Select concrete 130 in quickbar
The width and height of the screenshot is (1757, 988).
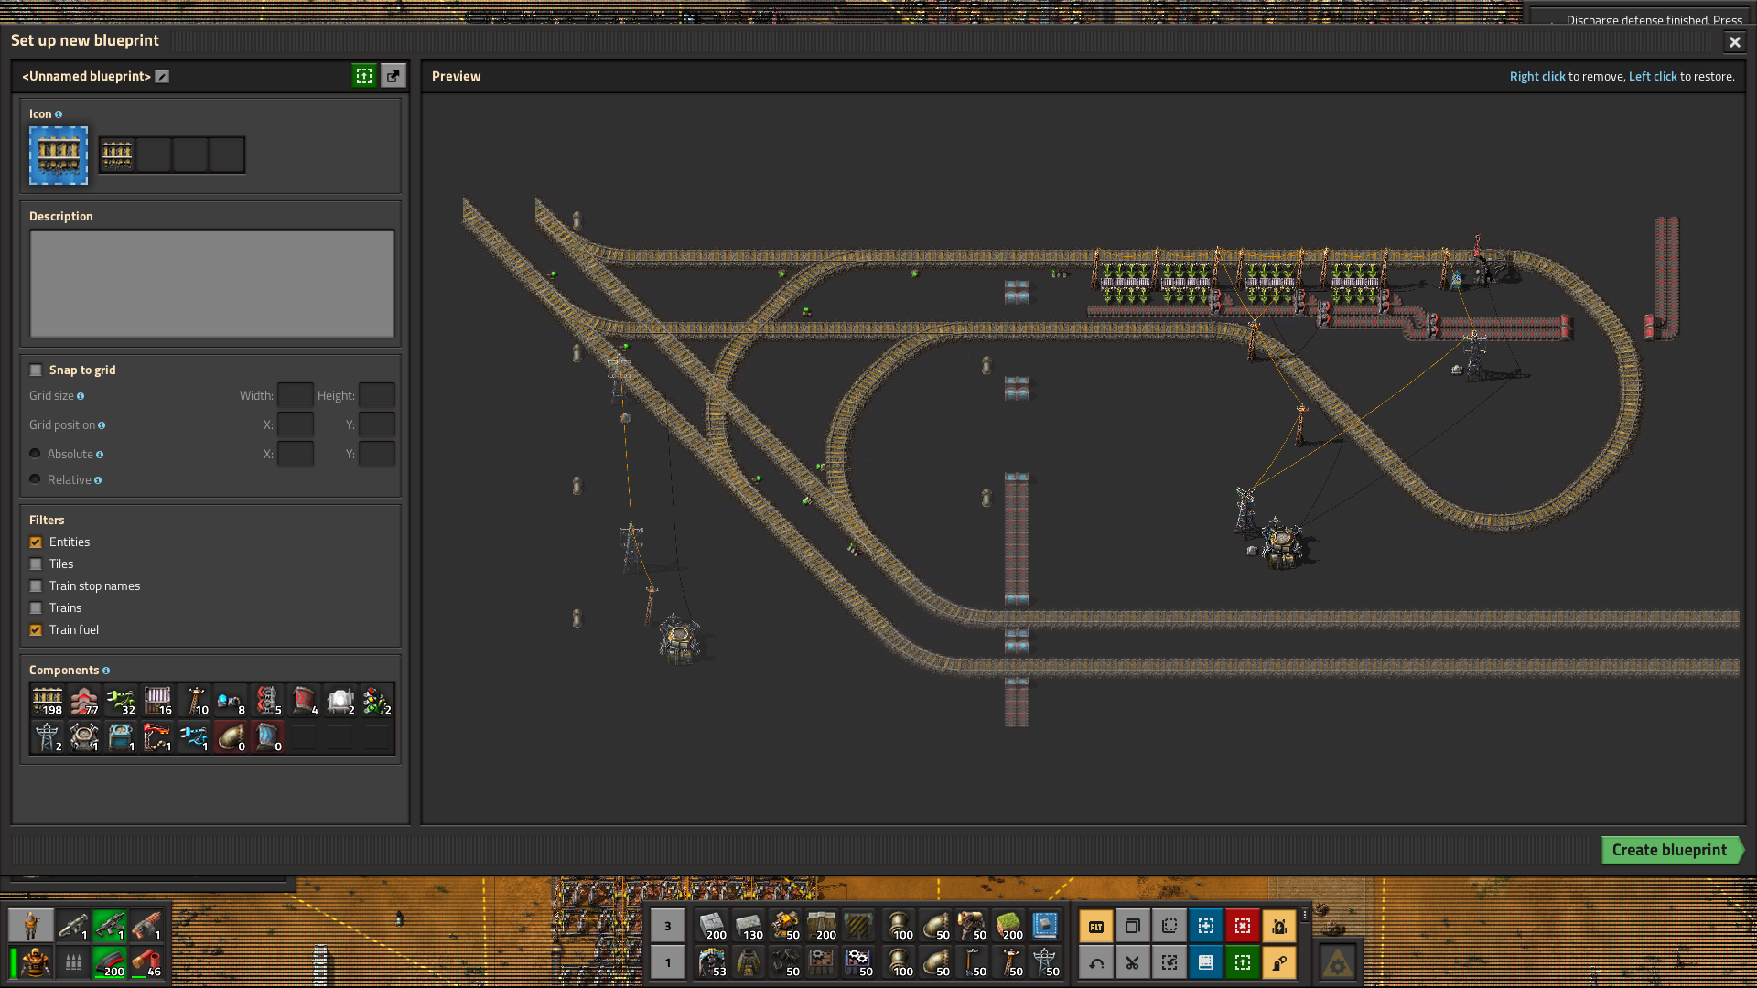(x=749, y=927)
